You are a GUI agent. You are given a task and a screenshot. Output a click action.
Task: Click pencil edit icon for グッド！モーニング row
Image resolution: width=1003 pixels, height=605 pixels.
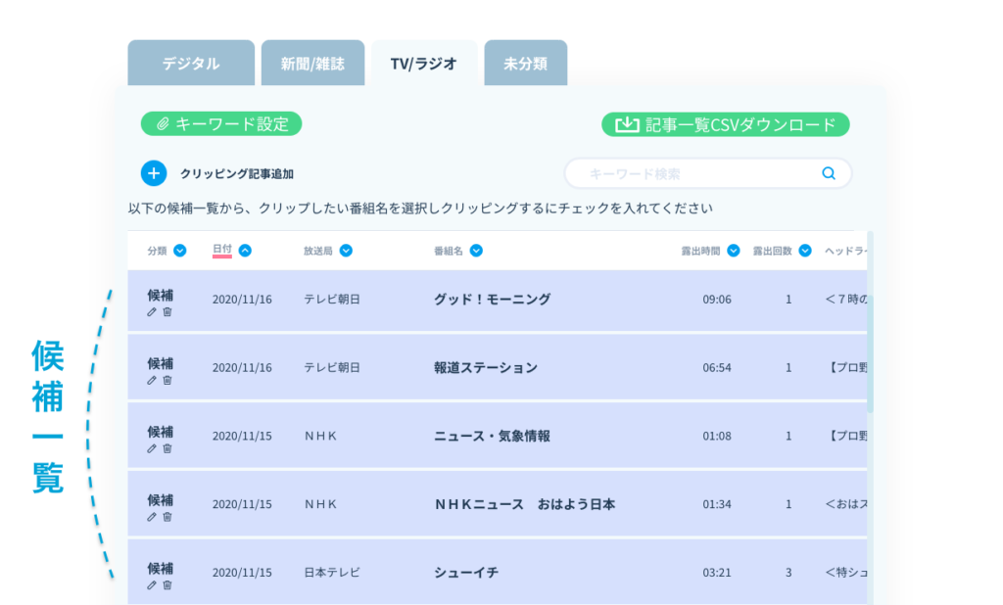pyautogui.click(x=152, y=312)
